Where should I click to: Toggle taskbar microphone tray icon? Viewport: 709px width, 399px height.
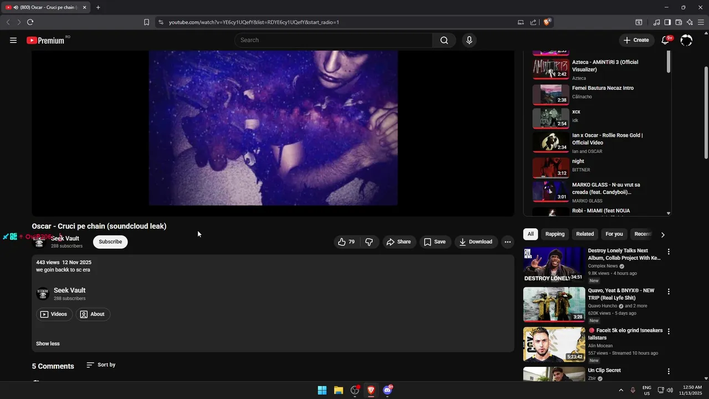click(633, 390)
